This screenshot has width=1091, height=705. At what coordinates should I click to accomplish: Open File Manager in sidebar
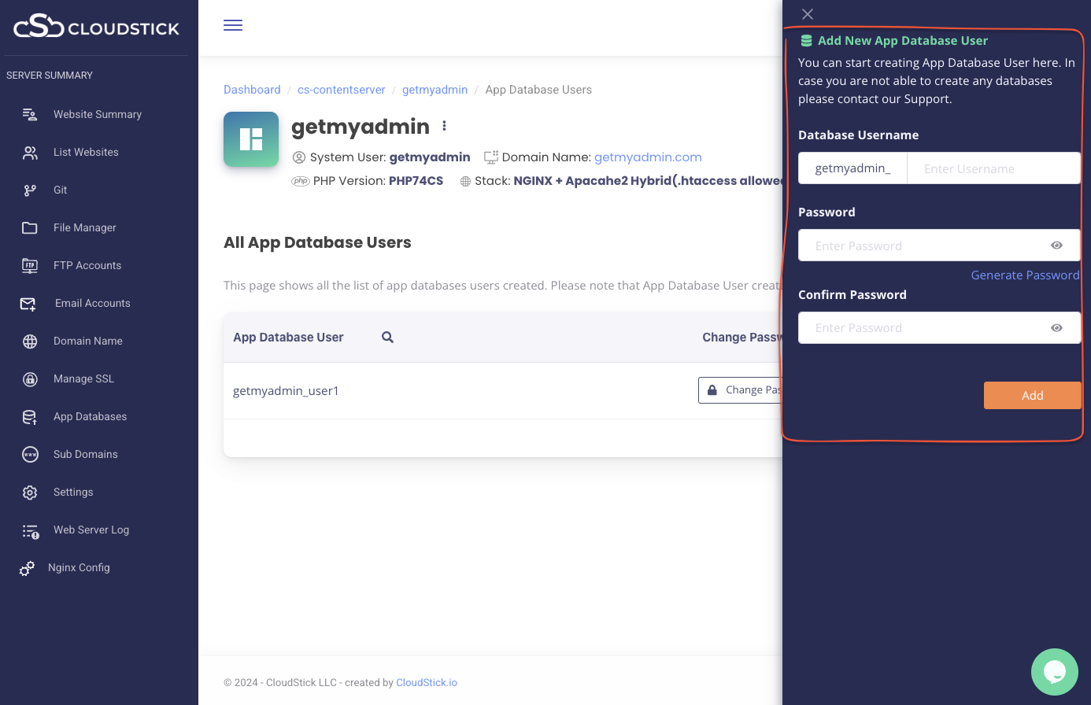pyautogui.click(x=84, y=227)
